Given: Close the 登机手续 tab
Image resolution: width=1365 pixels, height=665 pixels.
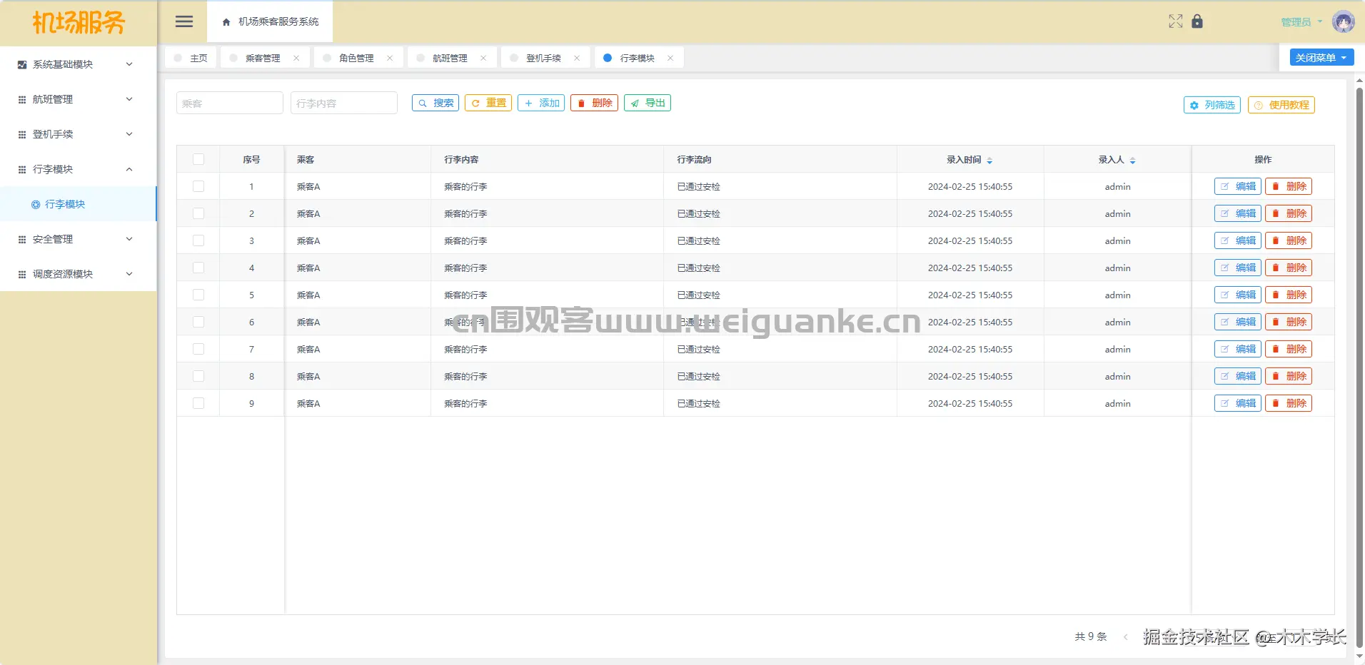Looking at the screenshot, I should tap(577, 58).
